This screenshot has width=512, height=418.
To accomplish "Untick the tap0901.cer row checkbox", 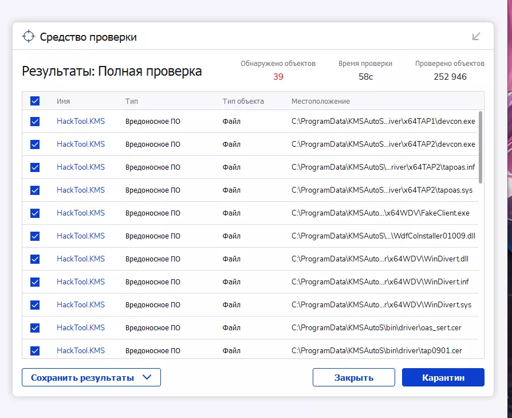I will (35, 351).
